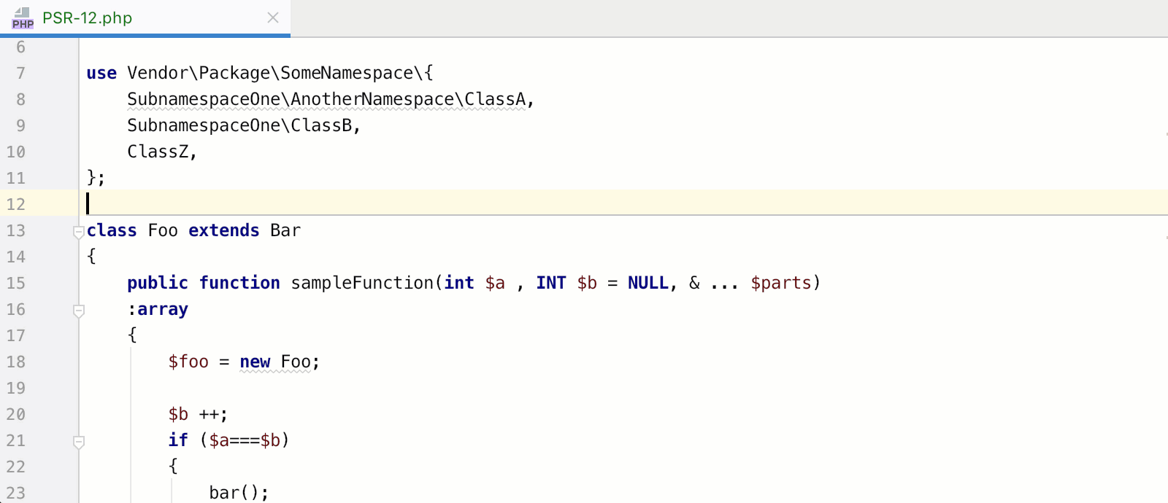
Task: Click the 'NULL' default value
Action: point(648,283)
